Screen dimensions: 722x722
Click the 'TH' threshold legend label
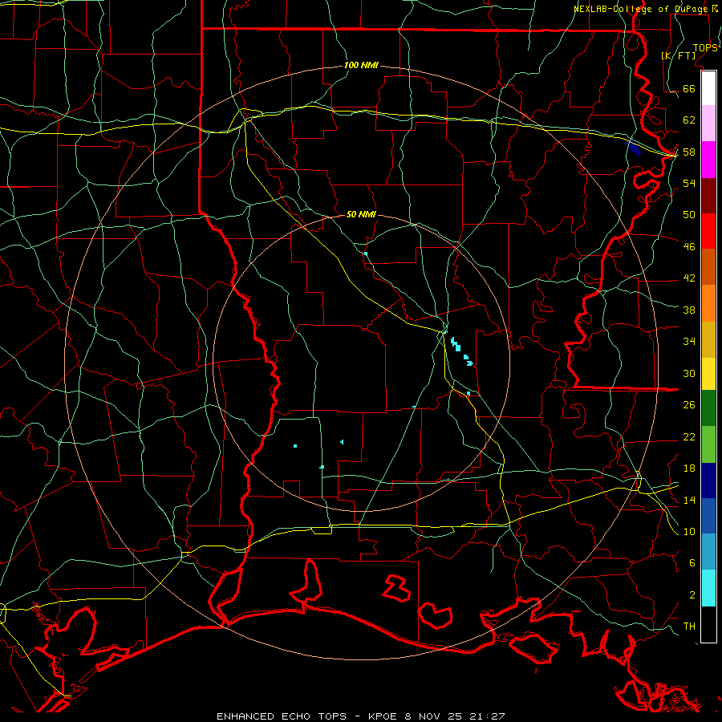[689, 627]
